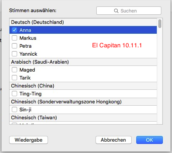The height and width of the screenshot is (153, 172).
Task: Focus the Suchen search field
Action: (x=129, y=11)
